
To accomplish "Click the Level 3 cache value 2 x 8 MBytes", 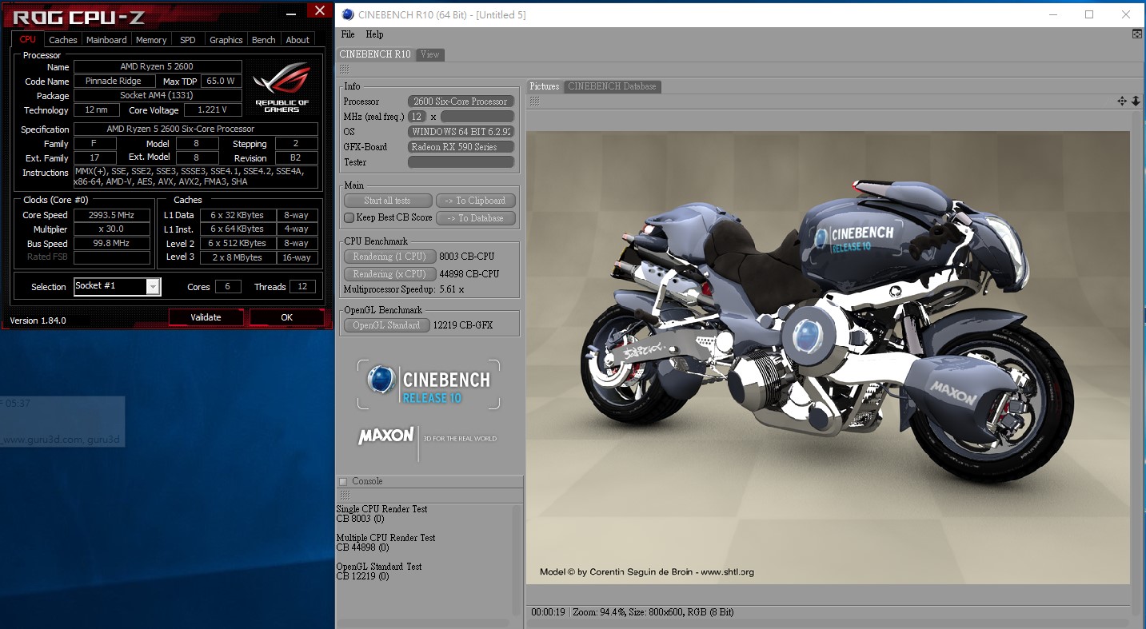I will [237, 258].
